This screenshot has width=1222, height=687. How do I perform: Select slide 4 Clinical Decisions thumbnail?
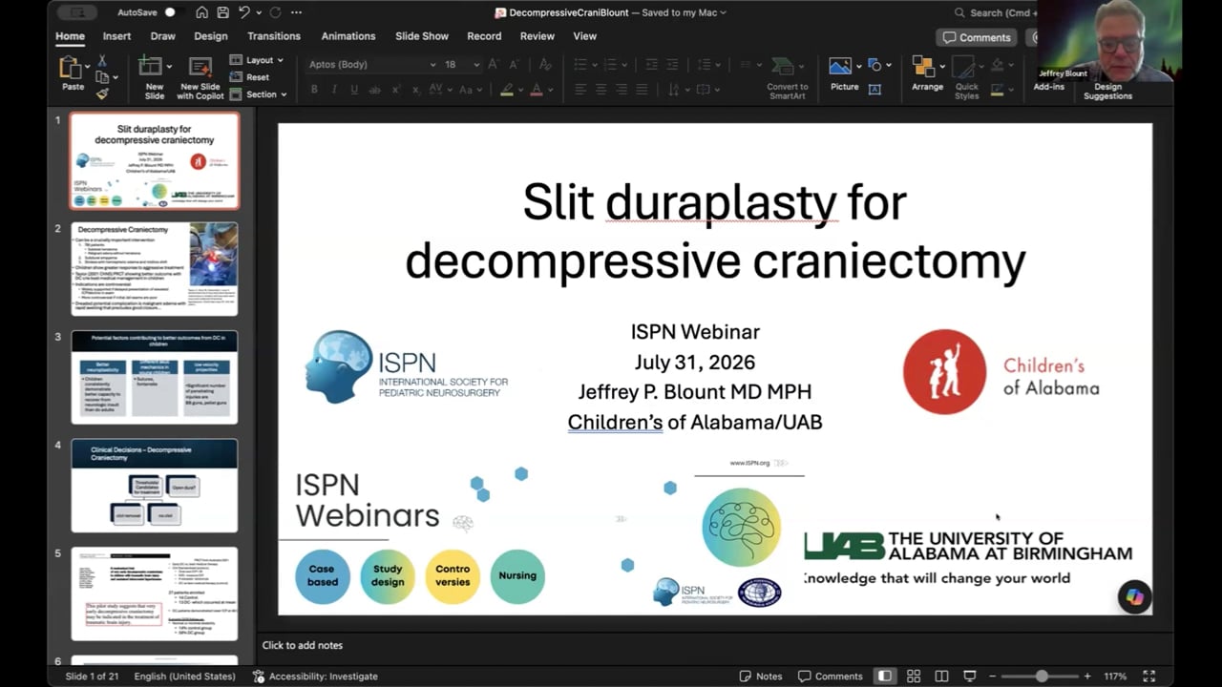(x=155, y=485)
